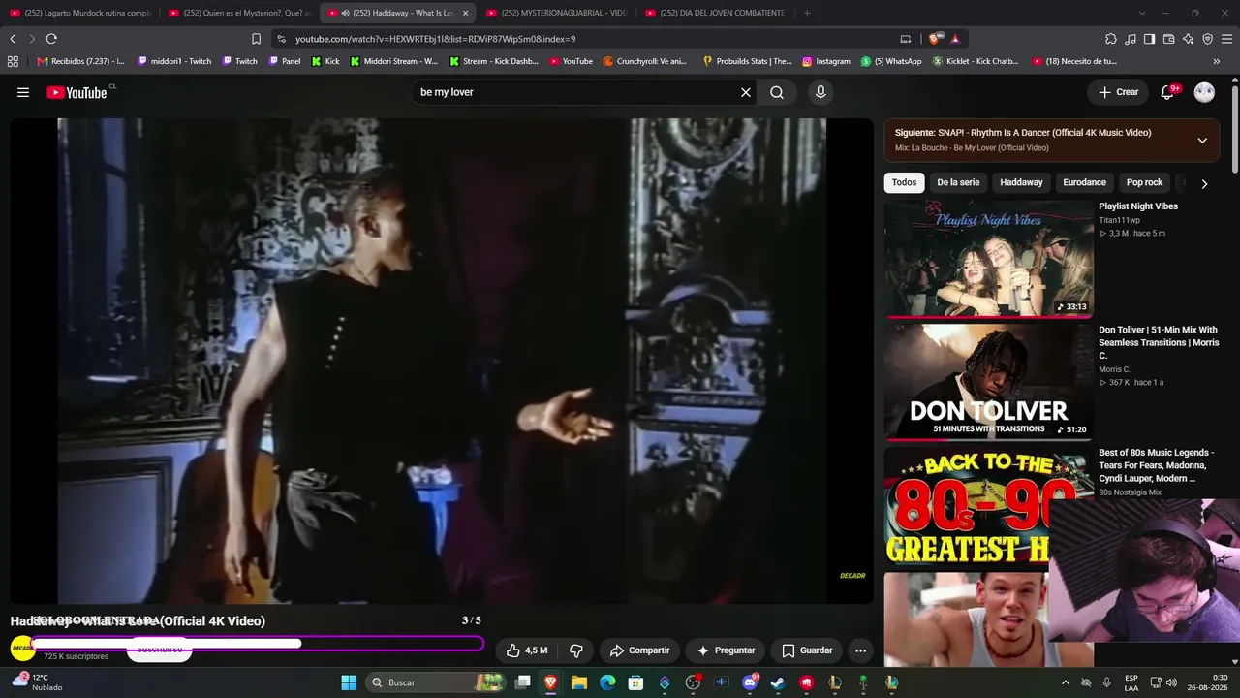Screen dimensions: 1240x698
Task: Open more actions three-dot menu under video
Action: [x=860, y=650]
